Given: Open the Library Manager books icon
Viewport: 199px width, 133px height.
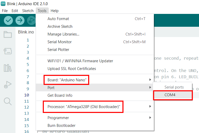Looking at the screenshot, I should pyautogui.click(x=8, y=68).
